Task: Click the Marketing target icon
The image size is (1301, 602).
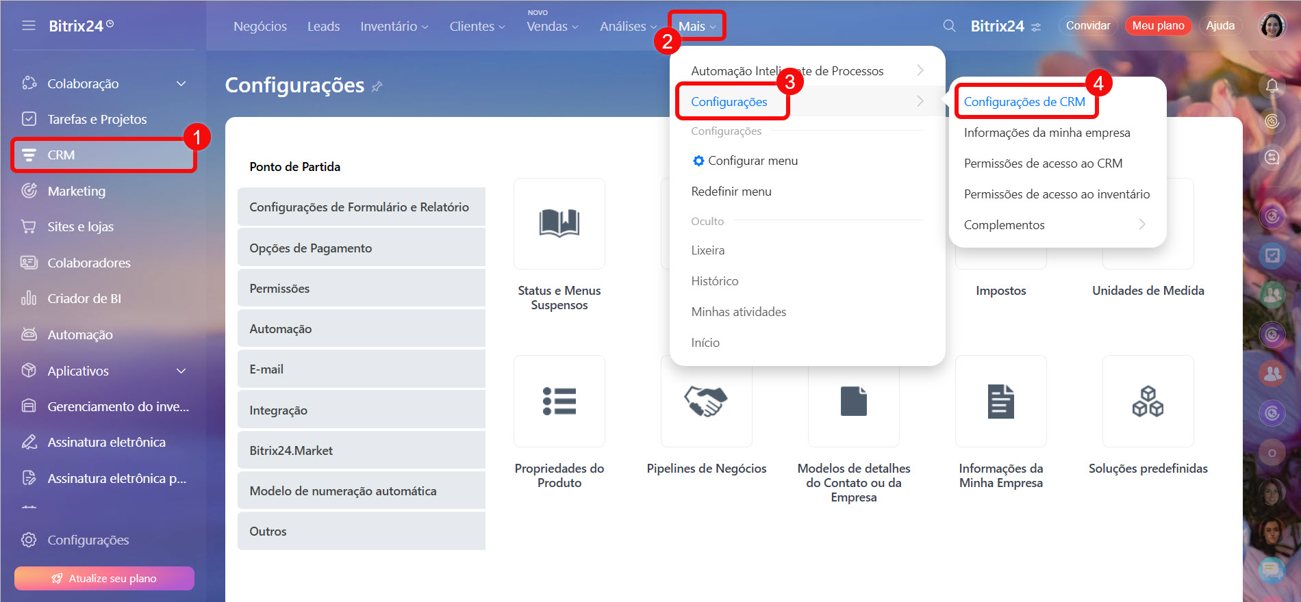Action: click(x=29, y=191)
